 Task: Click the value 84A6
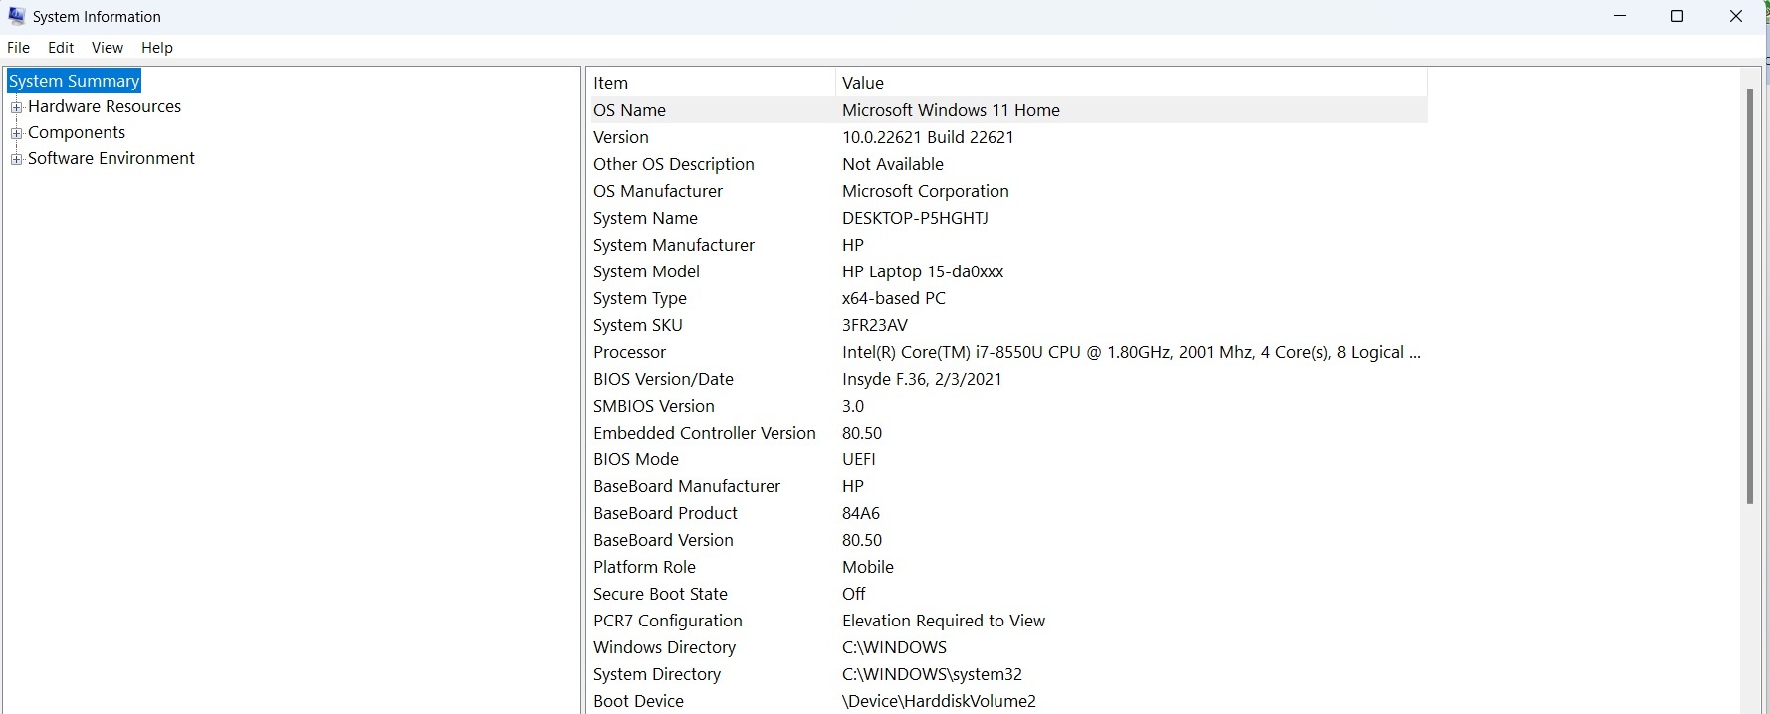[x=861, y=513]
